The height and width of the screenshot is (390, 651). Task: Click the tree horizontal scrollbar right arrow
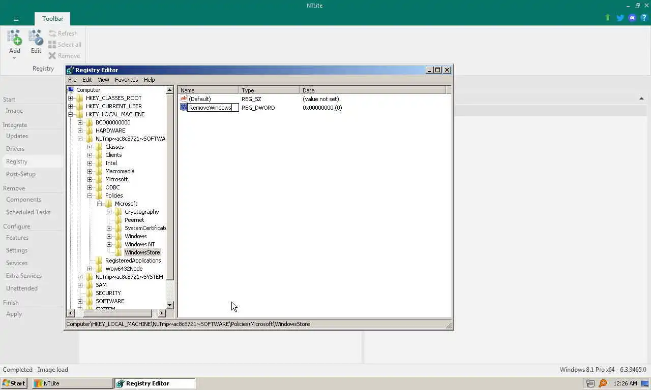coord(162,313)
